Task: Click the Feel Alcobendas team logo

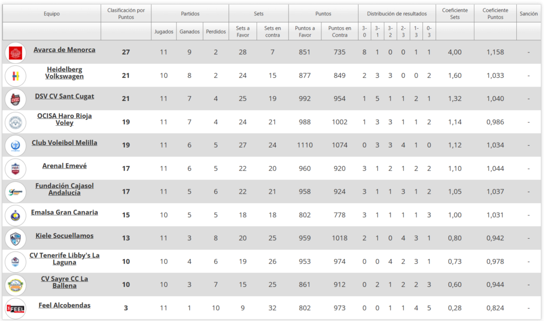Action: (x=15, y=308)
